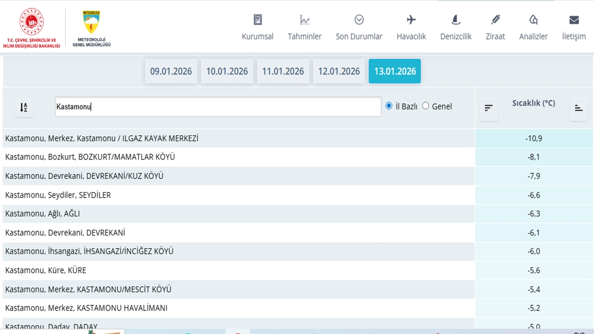The width and height of the screenshot is (594, 334).
Task: Click the Meteoroloji Genel Müdürlüğü logo
Action: [91, 28]
